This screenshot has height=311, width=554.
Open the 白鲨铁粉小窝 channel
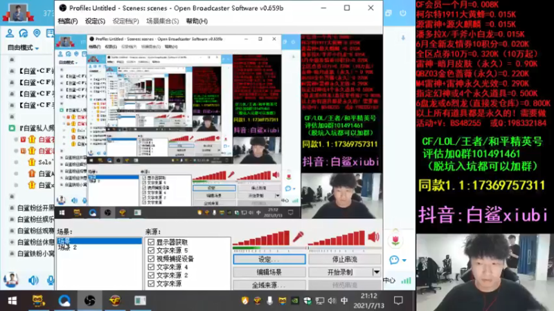(x=36, y=254)
